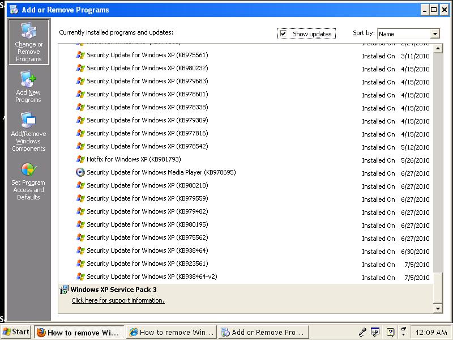Click the icon next to KB980218 update

[80, 185]
